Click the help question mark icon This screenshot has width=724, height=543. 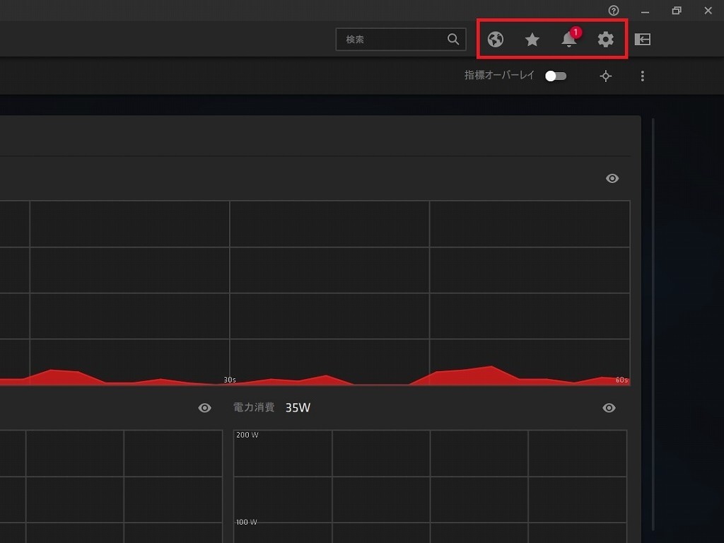[x=614, y=11]
